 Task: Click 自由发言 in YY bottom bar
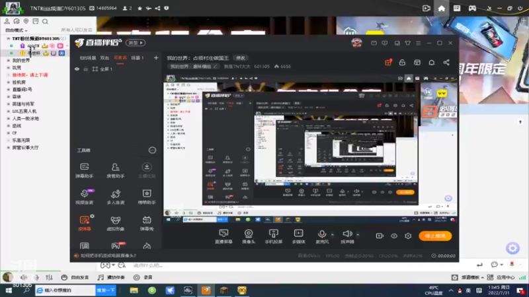coord(76,277)
